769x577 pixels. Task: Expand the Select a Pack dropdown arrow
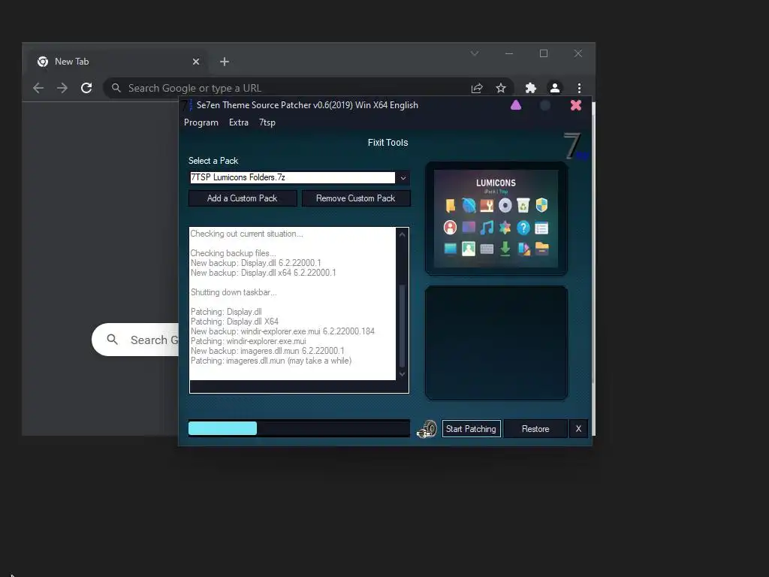pyautogui.click(x=403, y=177)
